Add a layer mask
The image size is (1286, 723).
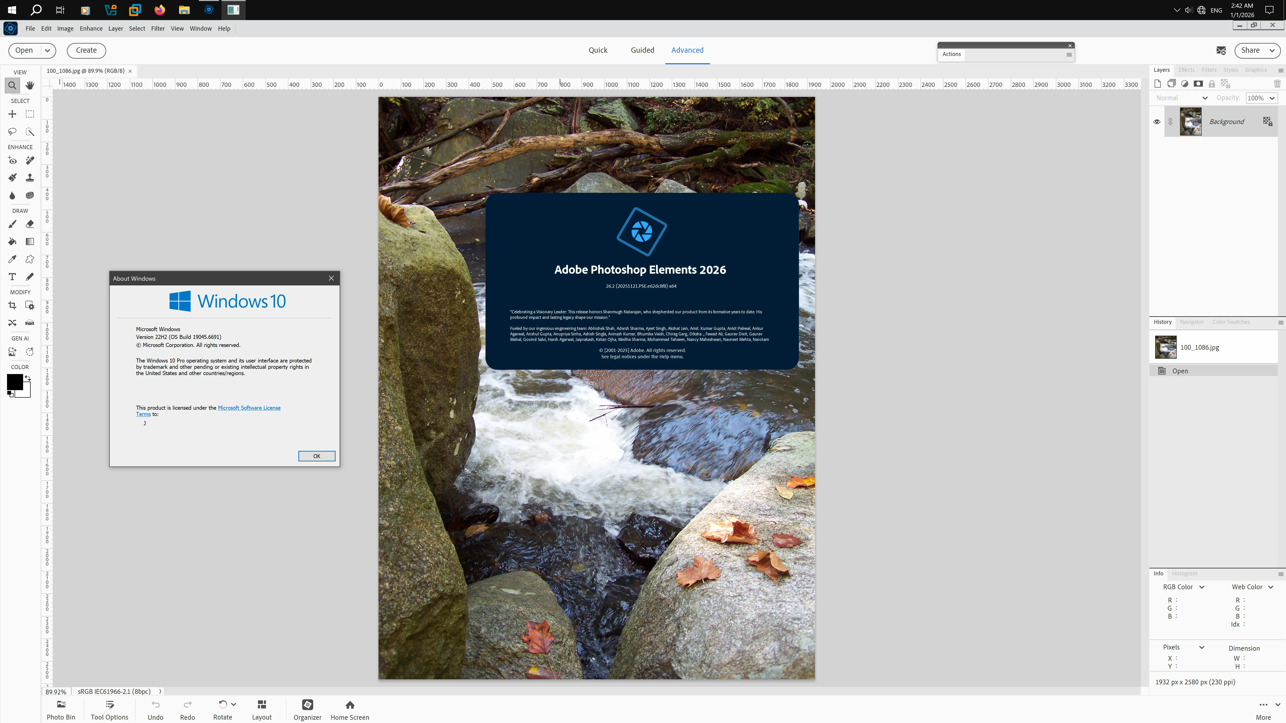1198,83
